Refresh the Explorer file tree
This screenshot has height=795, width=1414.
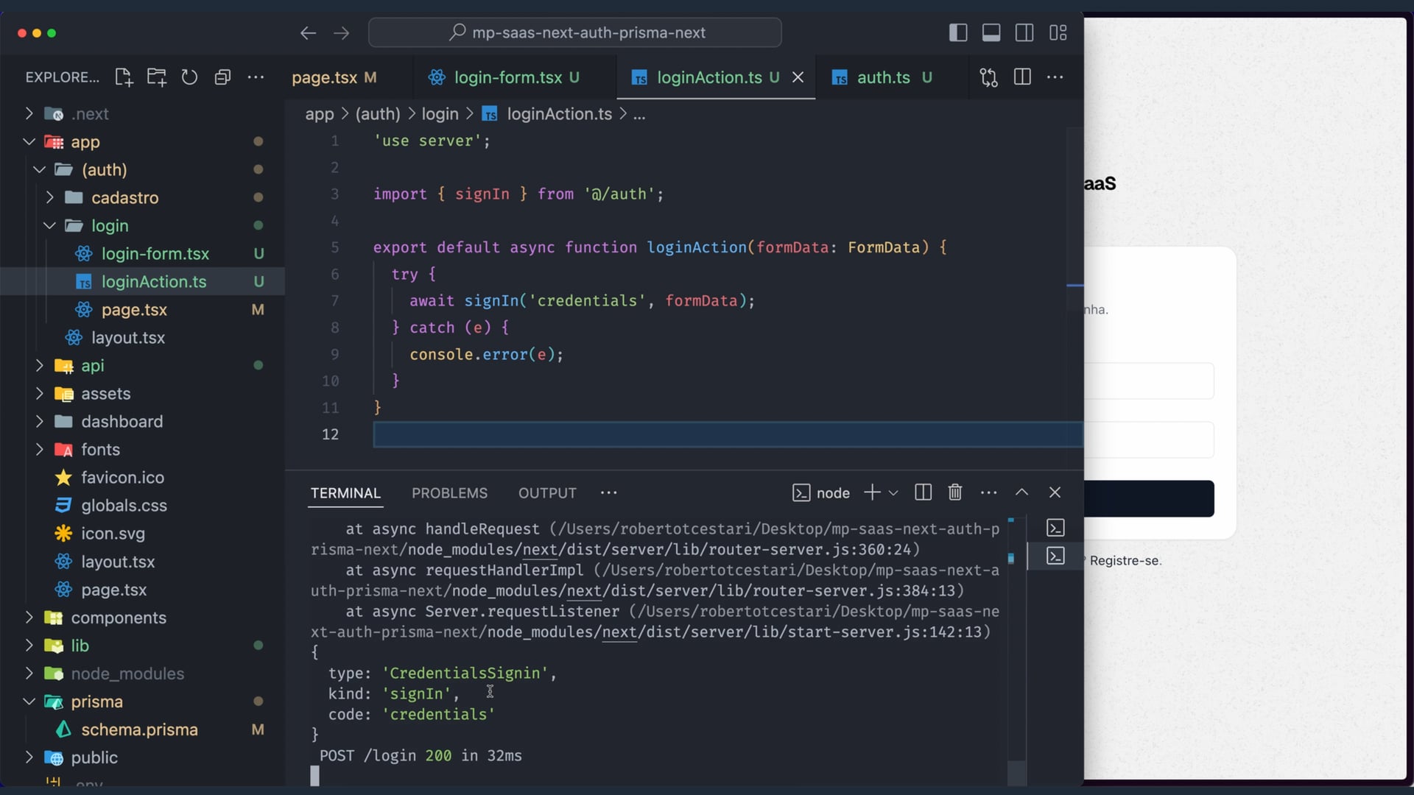tap(189, 77)
